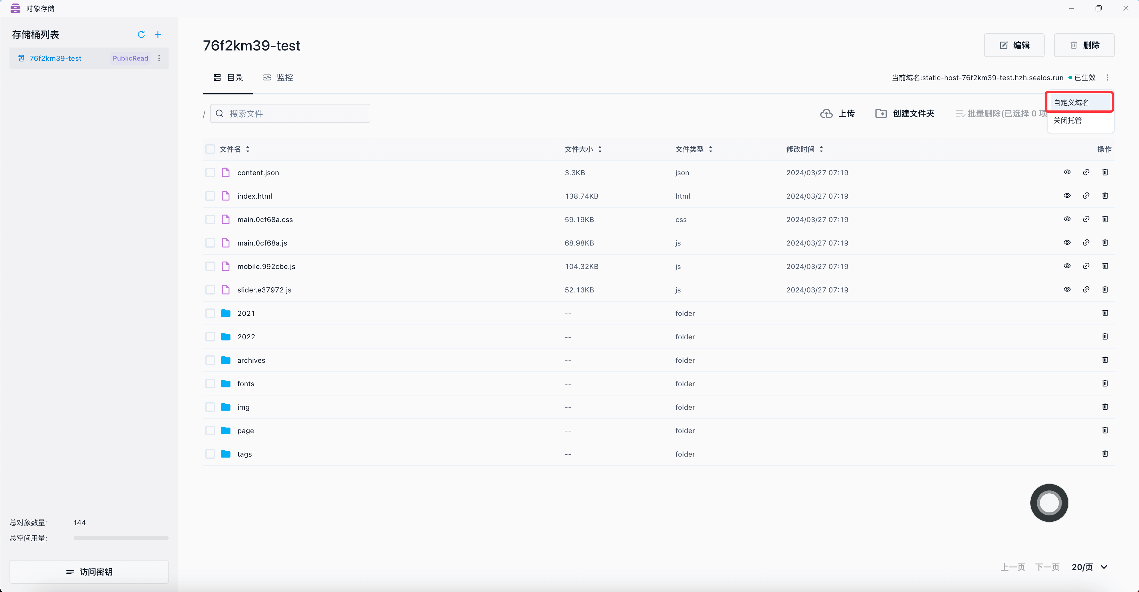
Task: Check the tags folder checkbox
Action: (x=210, y=454)
